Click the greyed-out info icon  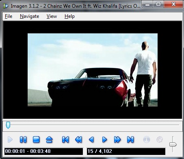pyautogui.click(x=147, y=139)
